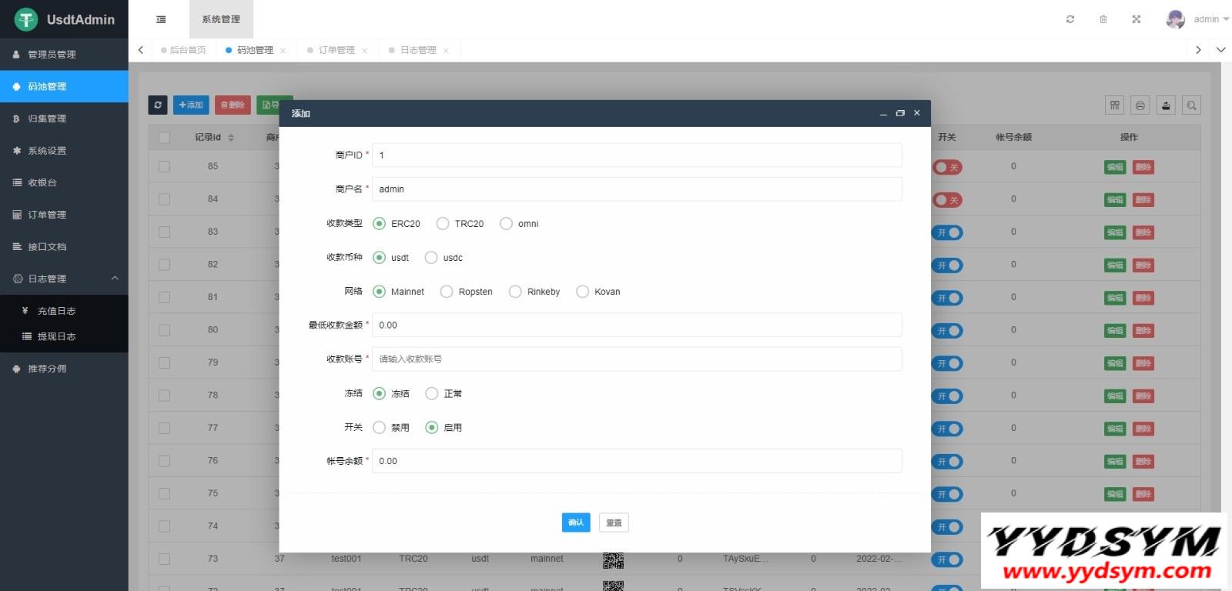1232x591 pixels.
Task: Close the 日志管理 tab with X
Action: [446, 51]
